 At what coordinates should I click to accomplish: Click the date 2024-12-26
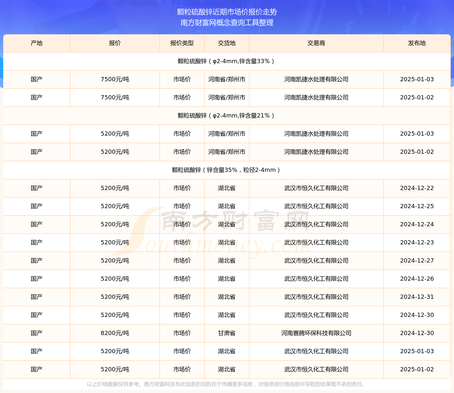coord(417,279)
